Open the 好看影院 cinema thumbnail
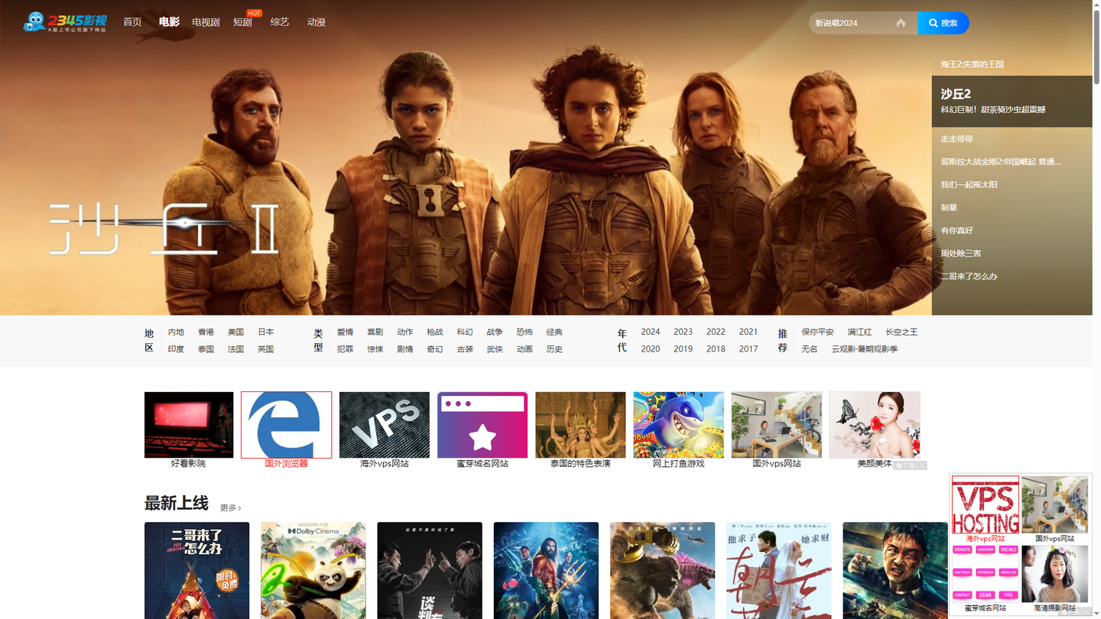1101x619 pixels. 189,425
